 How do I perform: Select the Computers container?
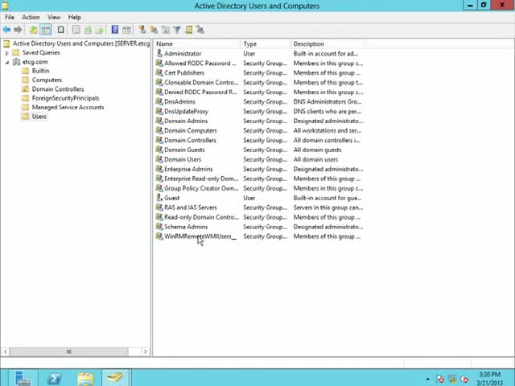pyautogui.click(x=47, y=80)
